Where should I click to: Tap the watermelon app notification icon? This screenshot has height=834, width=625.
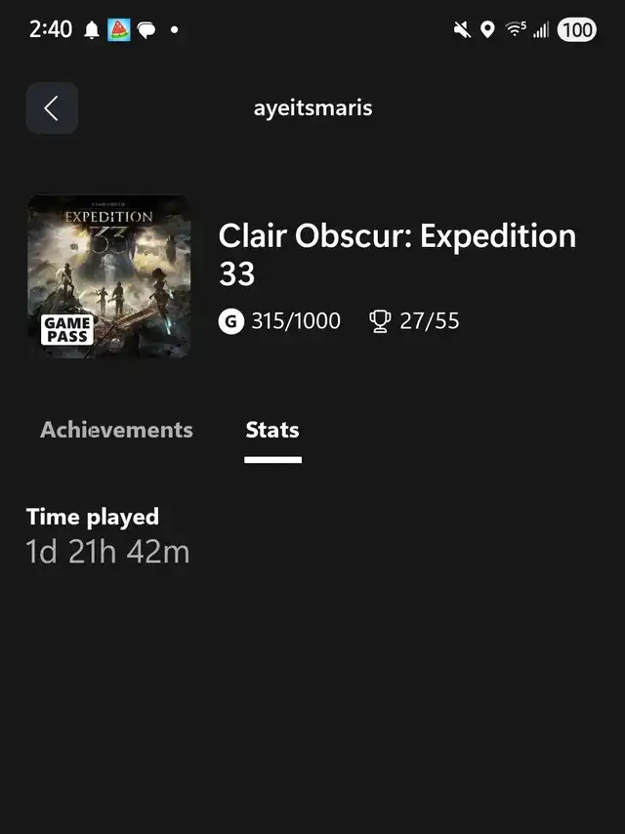(118, 29)
